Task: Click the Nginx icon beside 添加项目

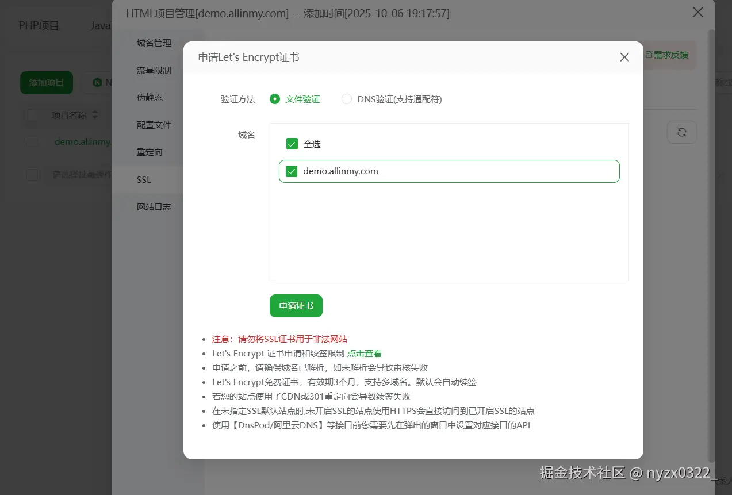Action: point(97,82)
